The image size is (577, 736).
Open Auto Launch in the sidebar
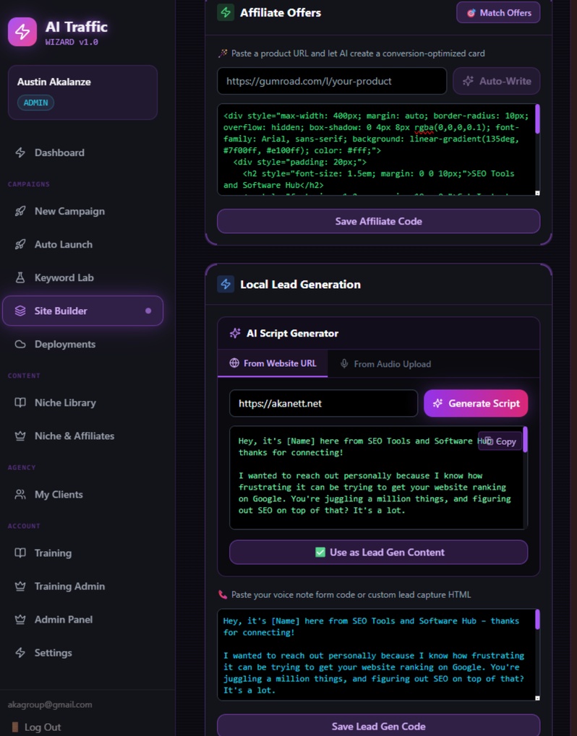82,245
